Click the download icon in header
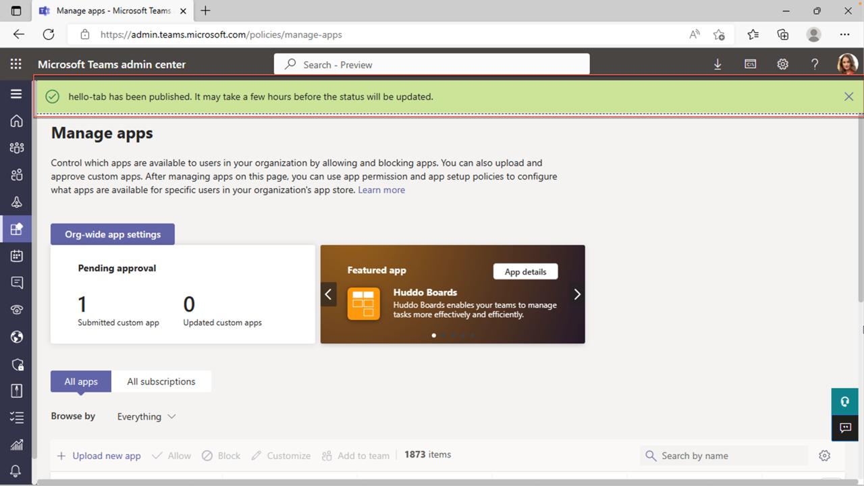The width and height of the screenshot is (864, 486). 718,64
